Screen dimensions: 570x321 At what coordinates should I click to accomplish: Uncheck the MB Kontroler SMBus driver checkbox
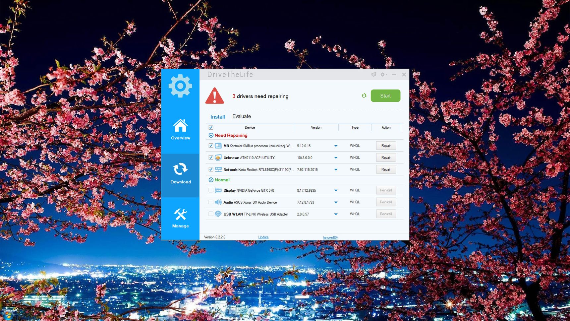pos(211,146)
